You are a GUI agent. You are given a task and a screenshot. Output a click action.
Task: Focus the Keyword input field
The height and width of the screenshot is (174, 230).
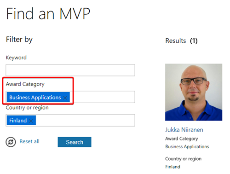click(x=70, y=70)
